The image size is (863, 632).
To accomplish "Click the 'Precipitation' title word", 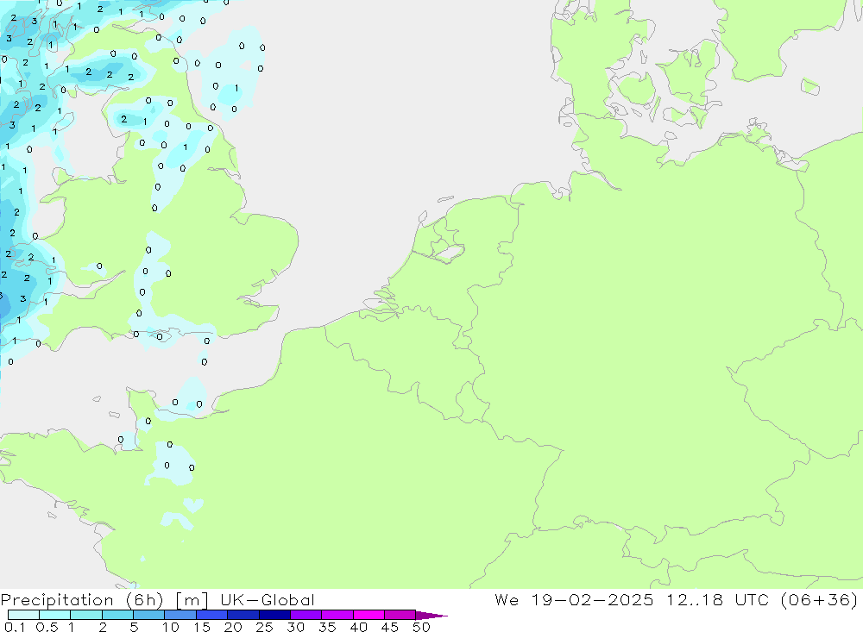I will [57, 600].
